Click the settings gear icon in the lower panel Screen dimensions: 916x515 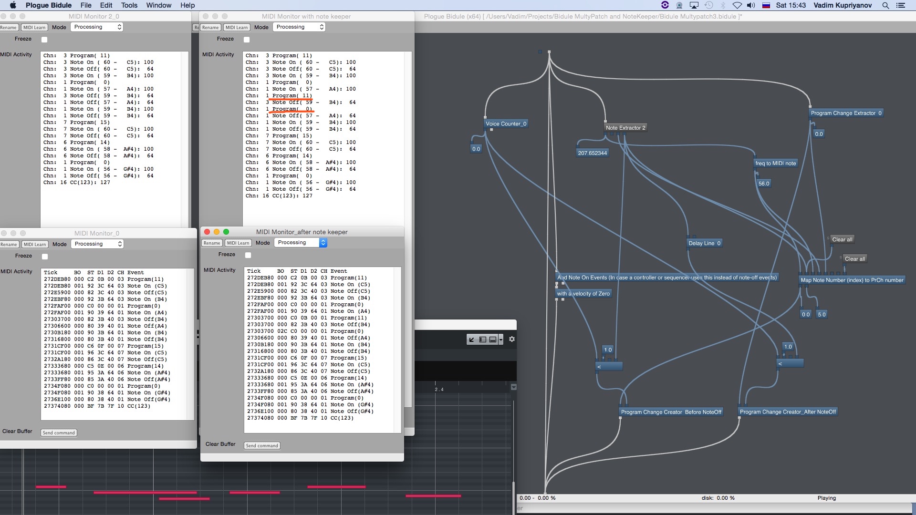coord(512,339)
